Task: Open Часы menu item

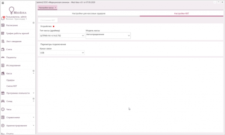Action: click(9, 109)
